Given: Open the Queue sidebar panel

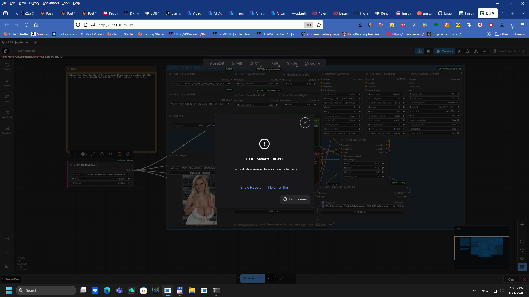Looking at the screenshot, I should pyautogui.click(x=7, y=66).
